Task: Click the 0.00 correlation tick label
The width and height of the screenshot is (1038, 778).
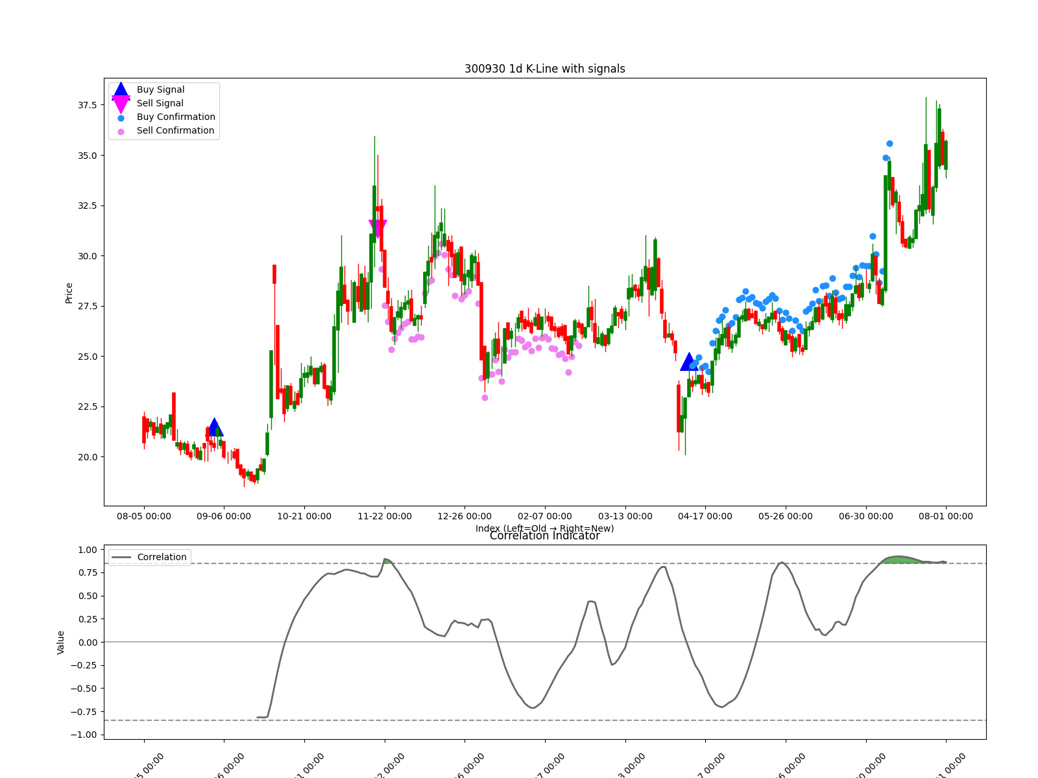Action: (87, 642)
